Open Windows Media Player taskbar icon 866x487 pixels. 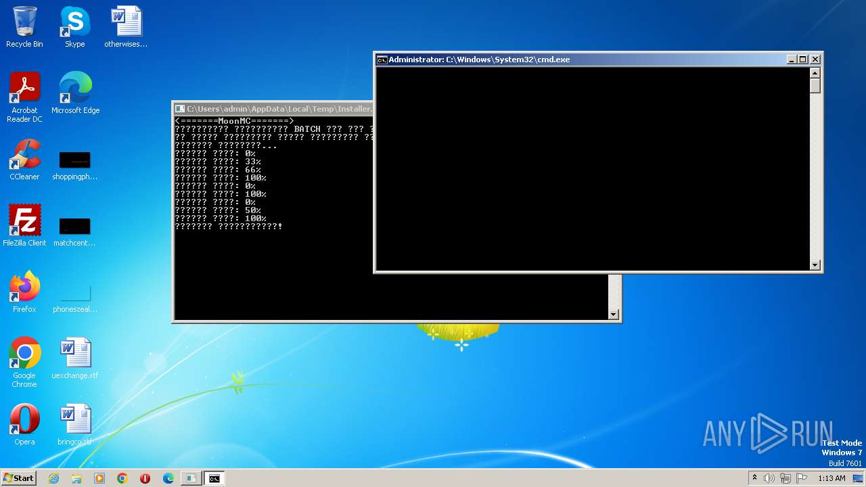[99, 478]
